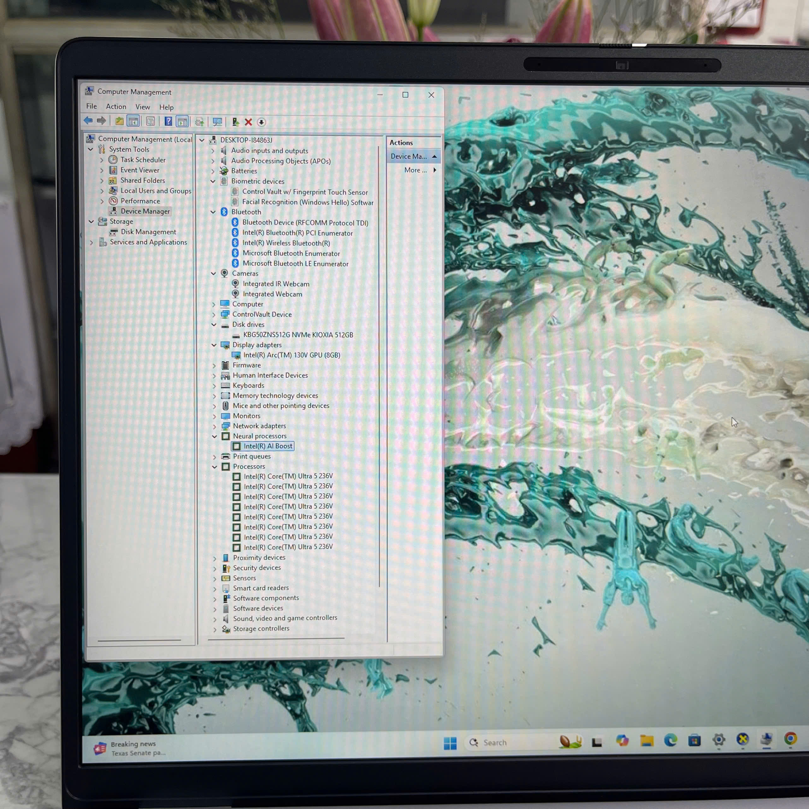Screen dimensions: 809x809
Task: Select the Integrated IR Webcam device
Action: (276, 284)
